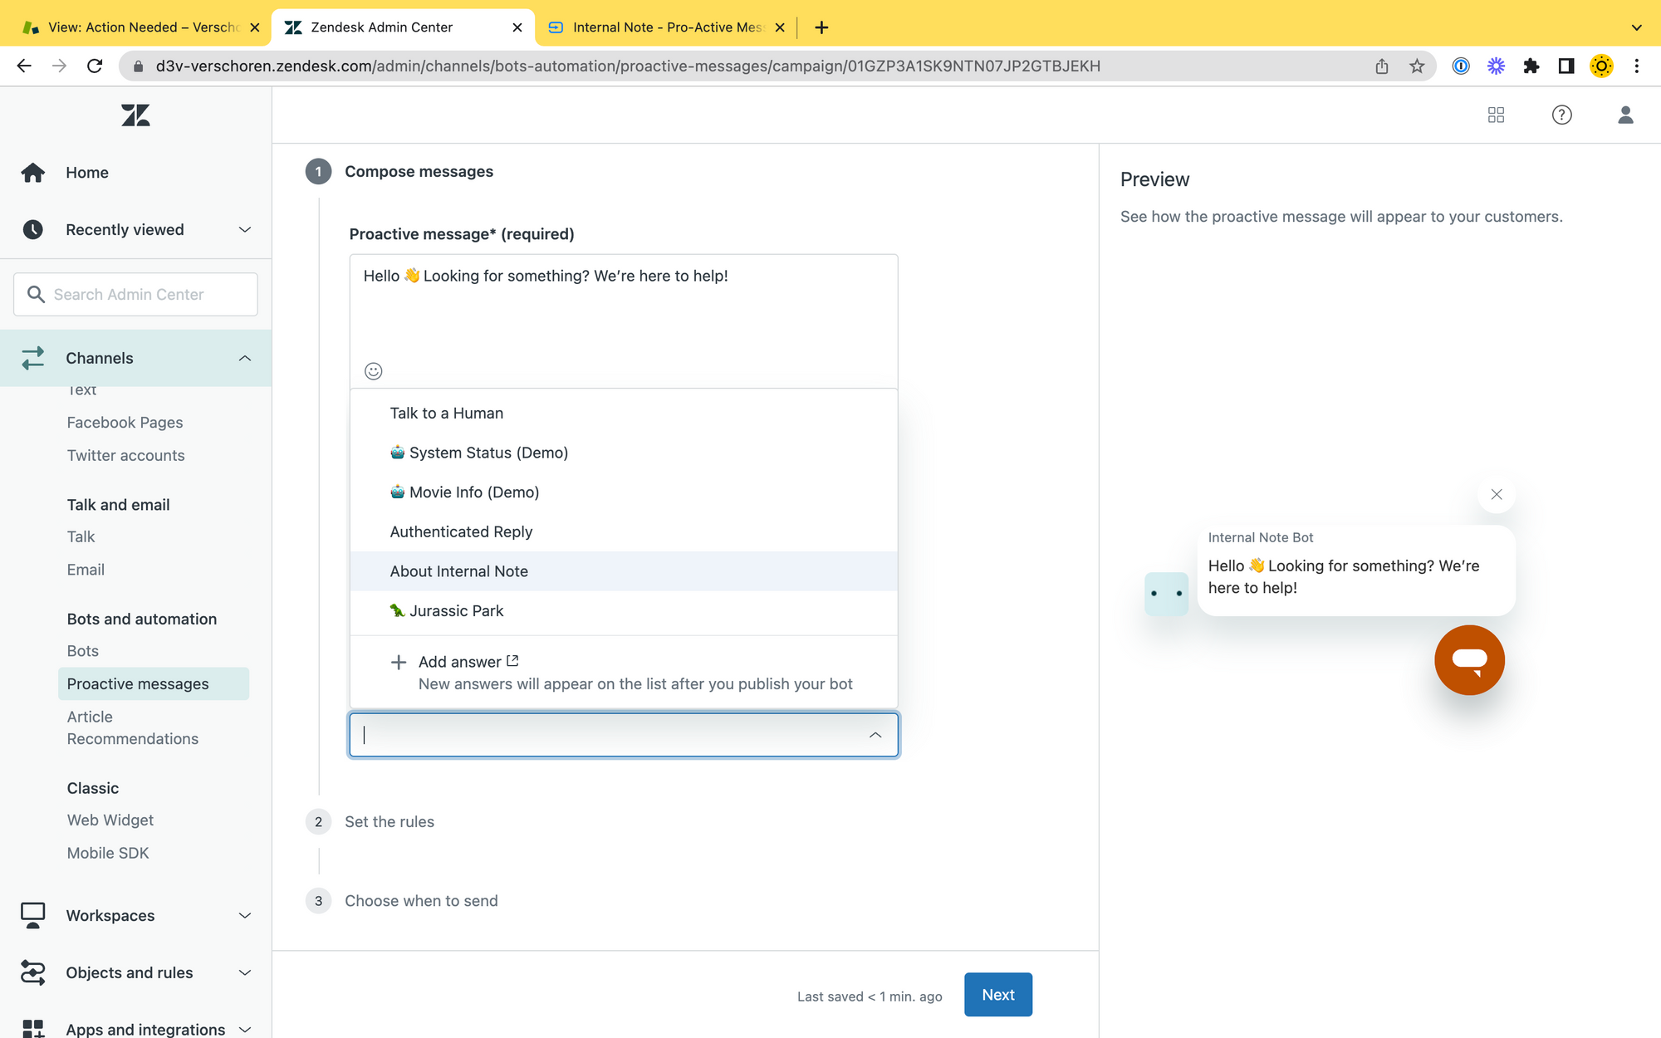
Task: Select About Internal Note answer
Action: [x=459, y=571]
